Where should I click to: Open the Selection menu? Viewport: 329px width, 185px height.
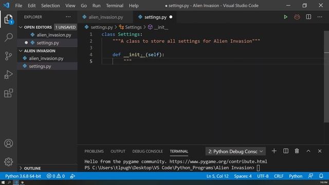point(50,6)
